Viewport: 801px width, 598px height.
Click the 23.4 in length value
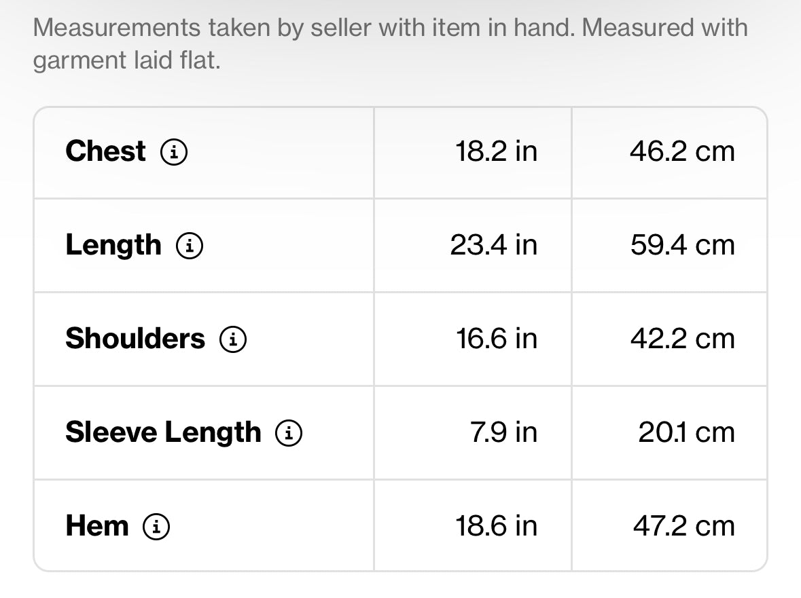(494, 245)
